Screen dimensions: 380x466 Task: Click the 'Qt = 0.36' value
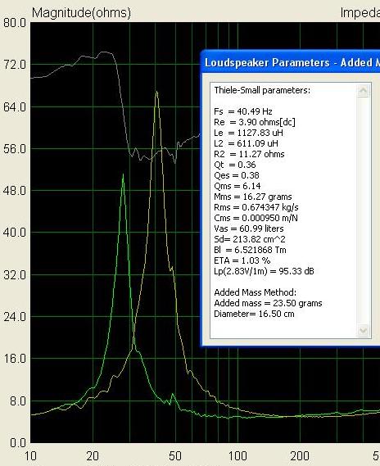235,165
